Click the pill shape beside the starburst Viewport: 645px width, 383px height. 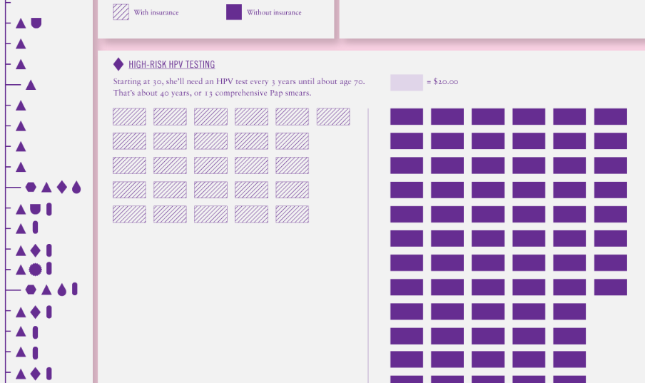click(49, 268)
